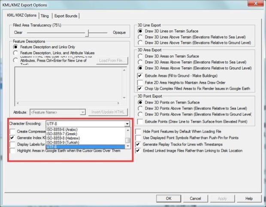Choose Feature Description, Links, and Attribute Values
This screenshot has width=266, height=207.
pyautogui.click(x=16, y=53)
